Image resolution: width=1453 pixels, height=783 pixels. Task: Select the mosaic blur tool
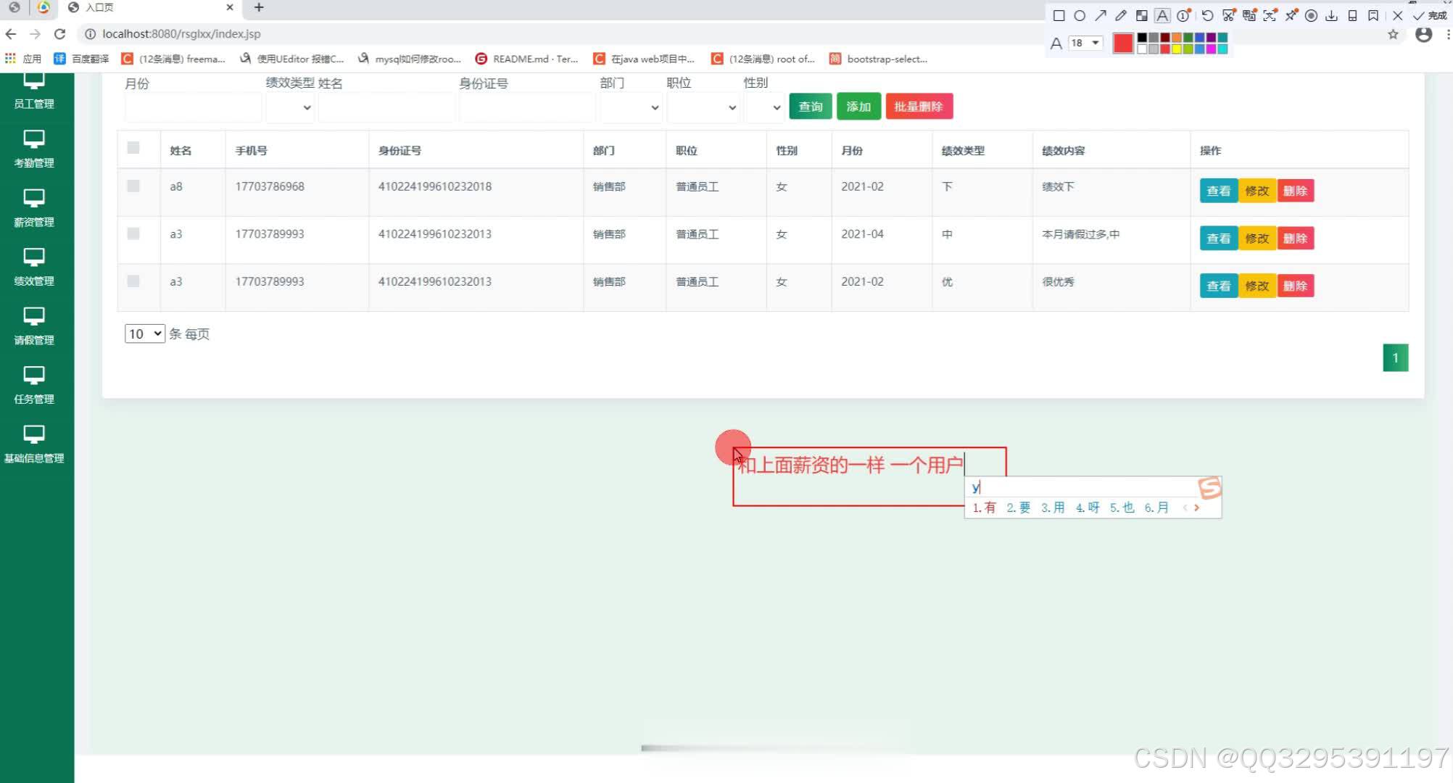[x=1142, y=15]
